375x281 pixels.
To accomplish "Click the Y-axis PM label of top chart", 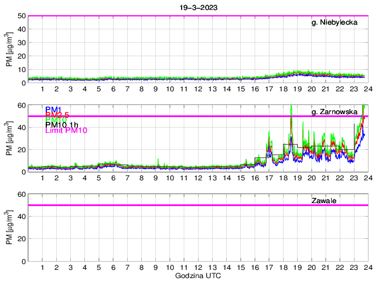I will (x=9, y=49).
